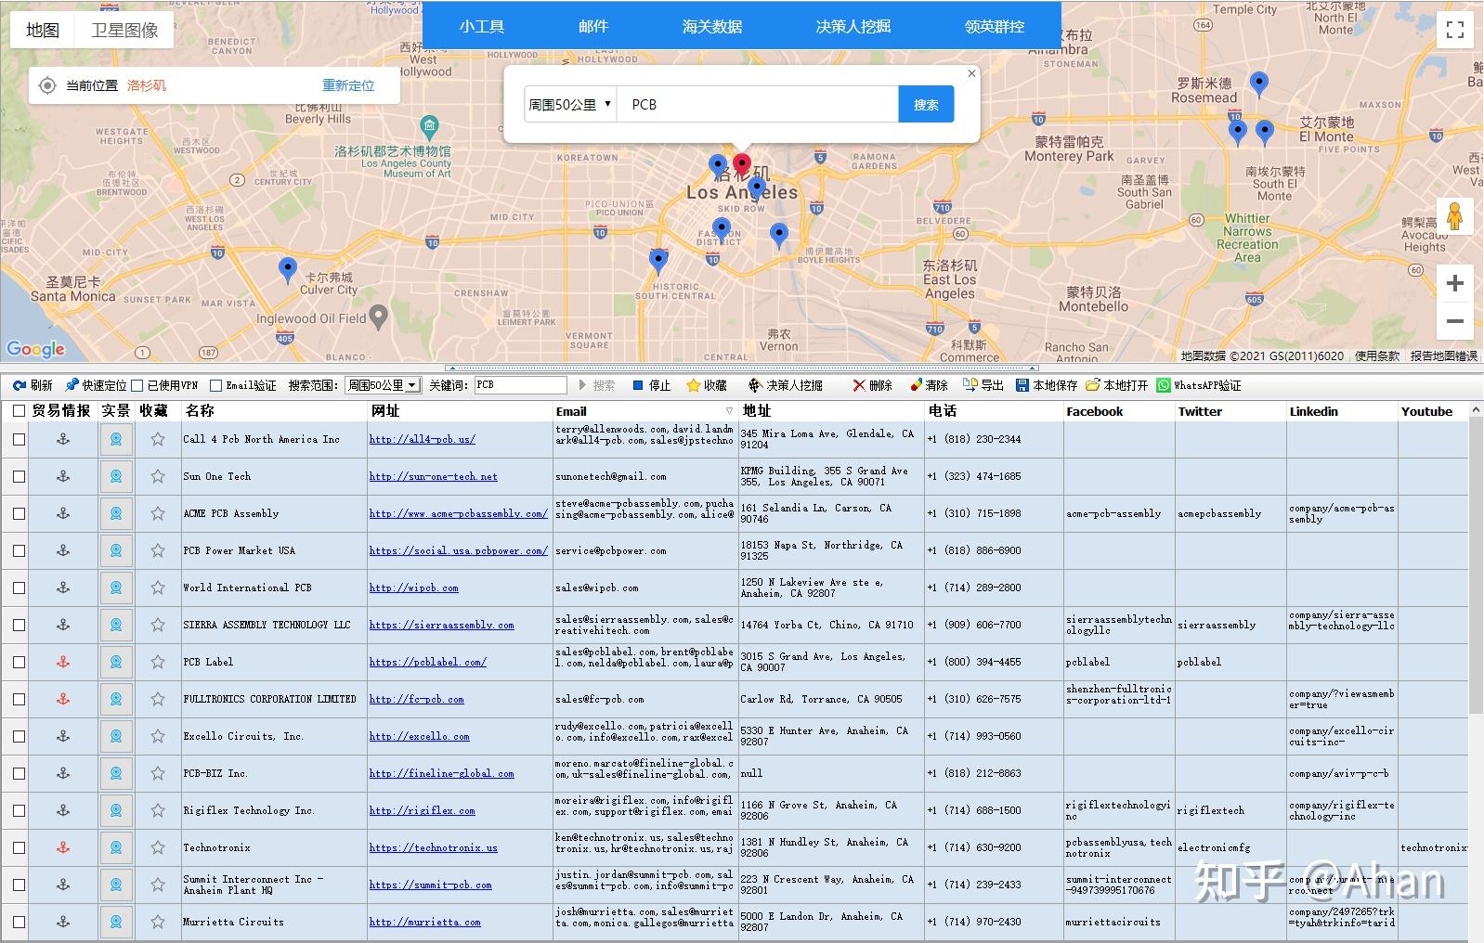Open the Email column filter arrow

[x=729, y=411]
